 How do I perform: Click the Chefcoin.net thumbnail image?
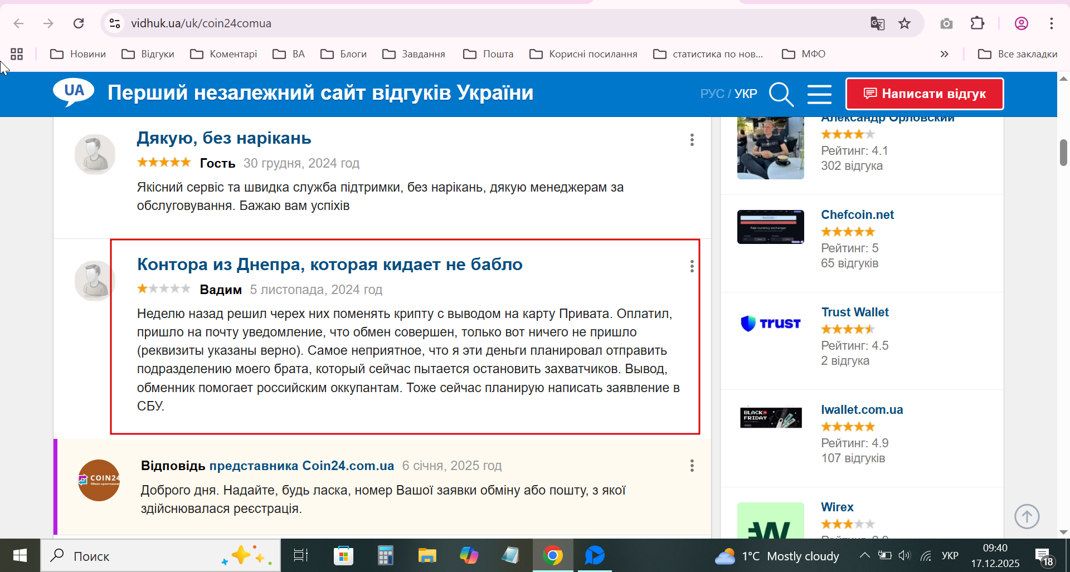pos(770,227)
